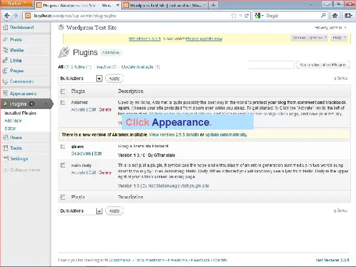Click the Posts pushpin icon

(x=6, y=39)
